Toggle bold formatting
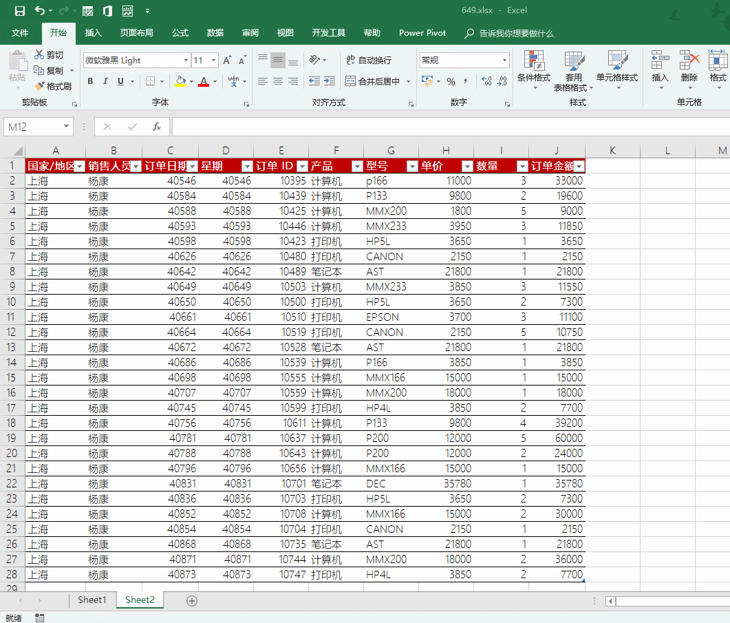730x623 pixels. point(90,81)
